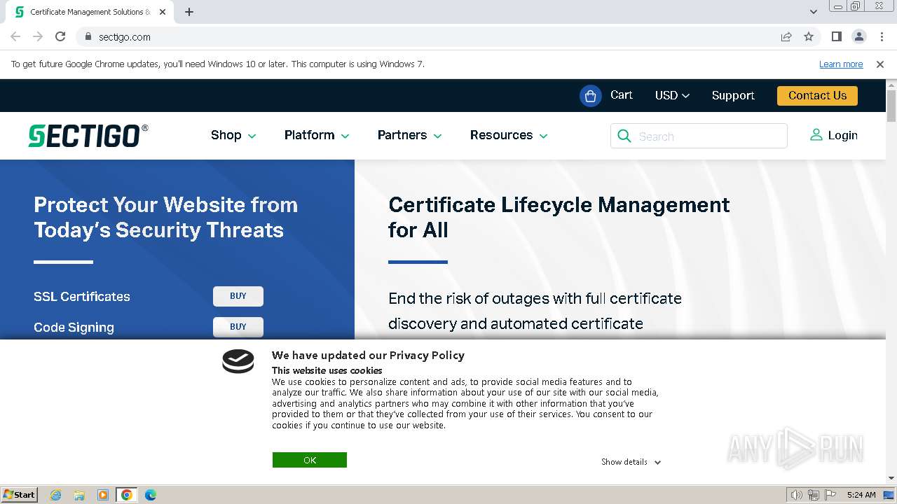
Task: Click the search magnifier icon
Action: point(624,136)
